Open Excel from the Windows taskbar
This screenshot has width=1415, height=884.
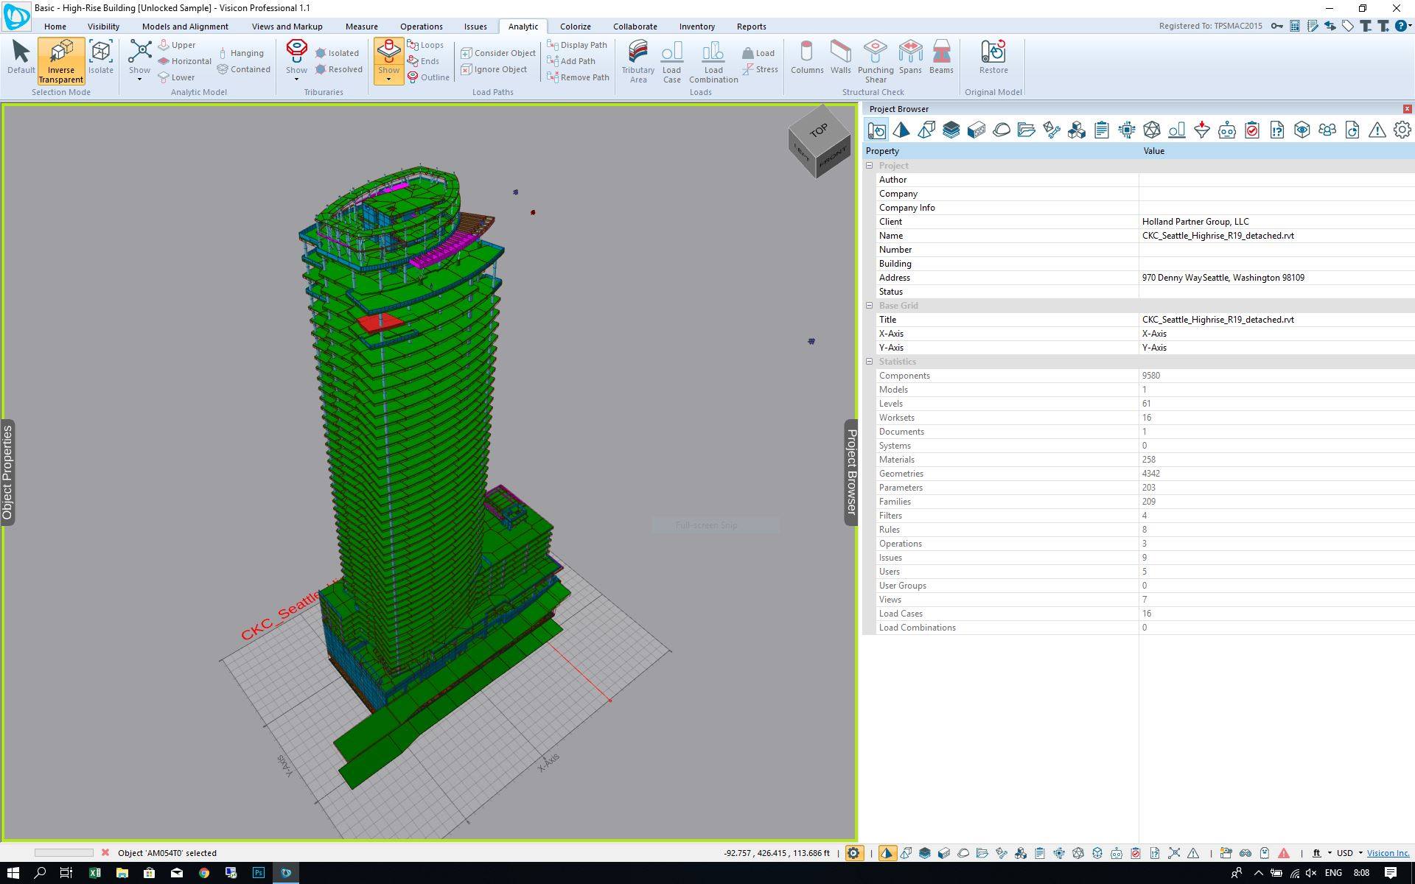94,873
